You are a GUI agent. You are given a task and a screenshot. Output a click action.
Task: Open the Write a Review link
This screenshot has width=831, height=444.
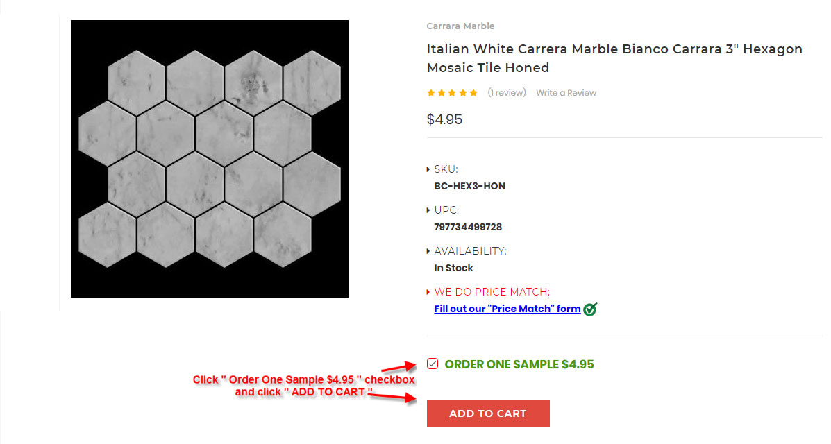coord(566,93)
